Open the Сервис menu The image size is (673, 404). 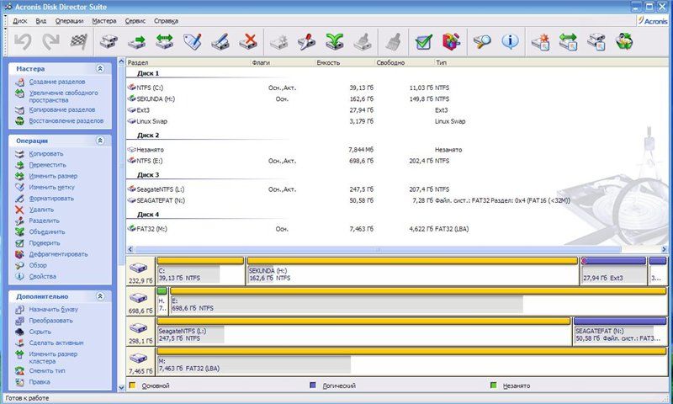(135, 20)
